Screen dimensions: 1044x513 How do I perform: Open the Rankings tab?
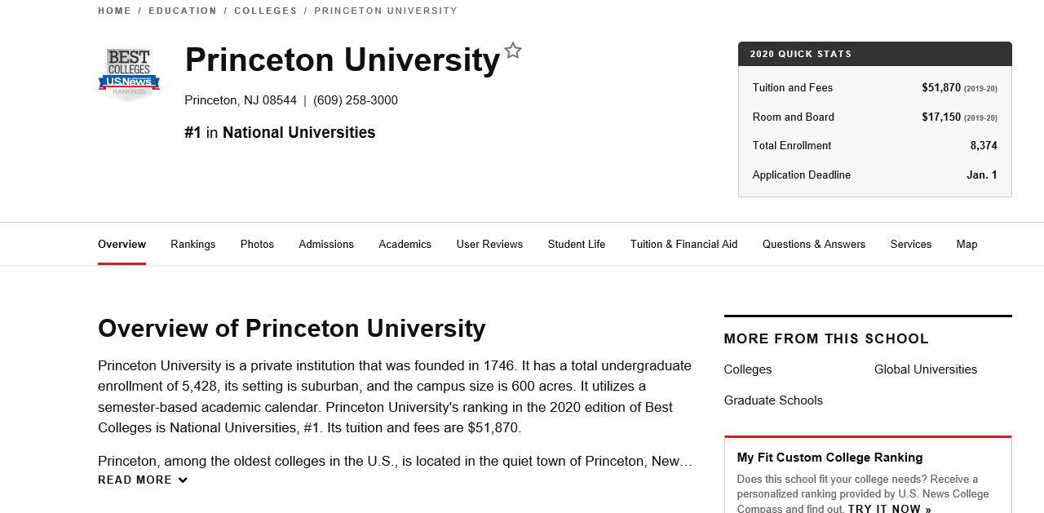193,244
